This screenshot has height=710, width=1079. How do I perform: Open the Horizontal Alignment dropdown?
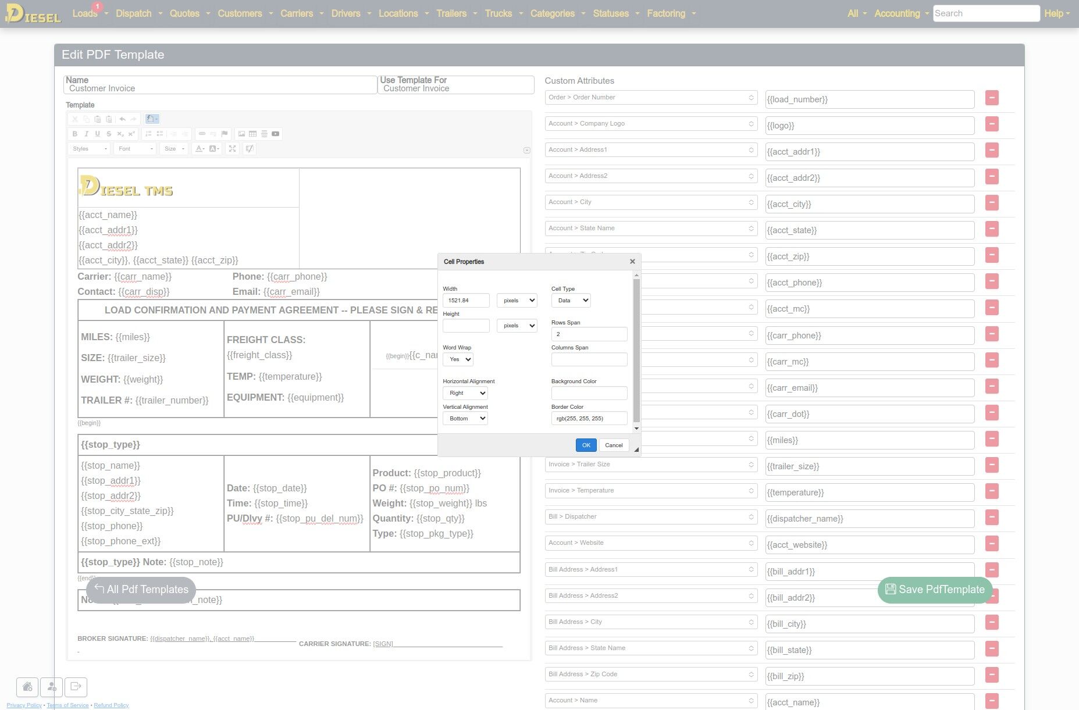coord(465,393)
